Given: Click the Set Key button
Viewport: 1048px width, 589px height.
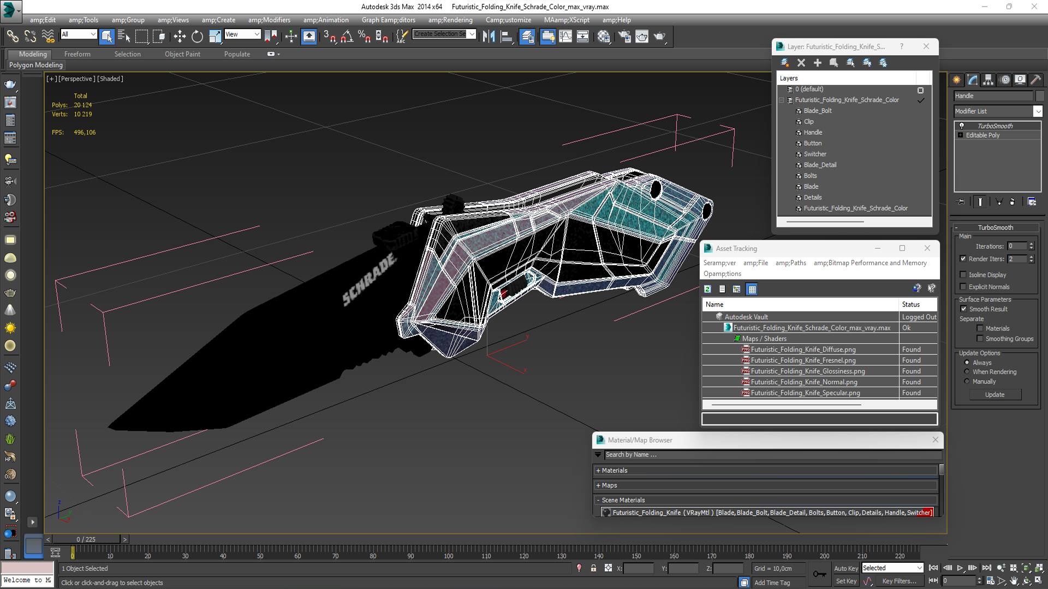Looking at the screenshot, I should pyautogui.click(x=845, y=581).
